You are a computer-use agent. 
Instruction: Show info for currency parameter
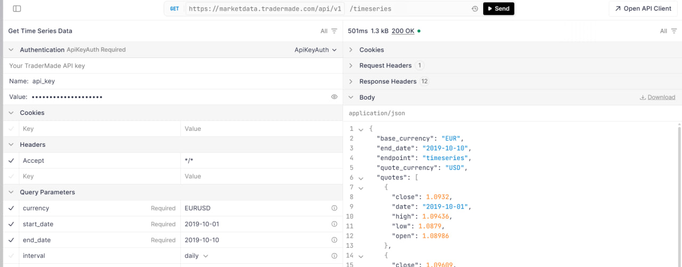coord(335,208)
